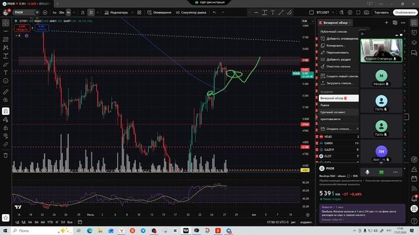Switch to fullscreen mode
This screenshot has width=419, height=235.
[x=358, y=12]
